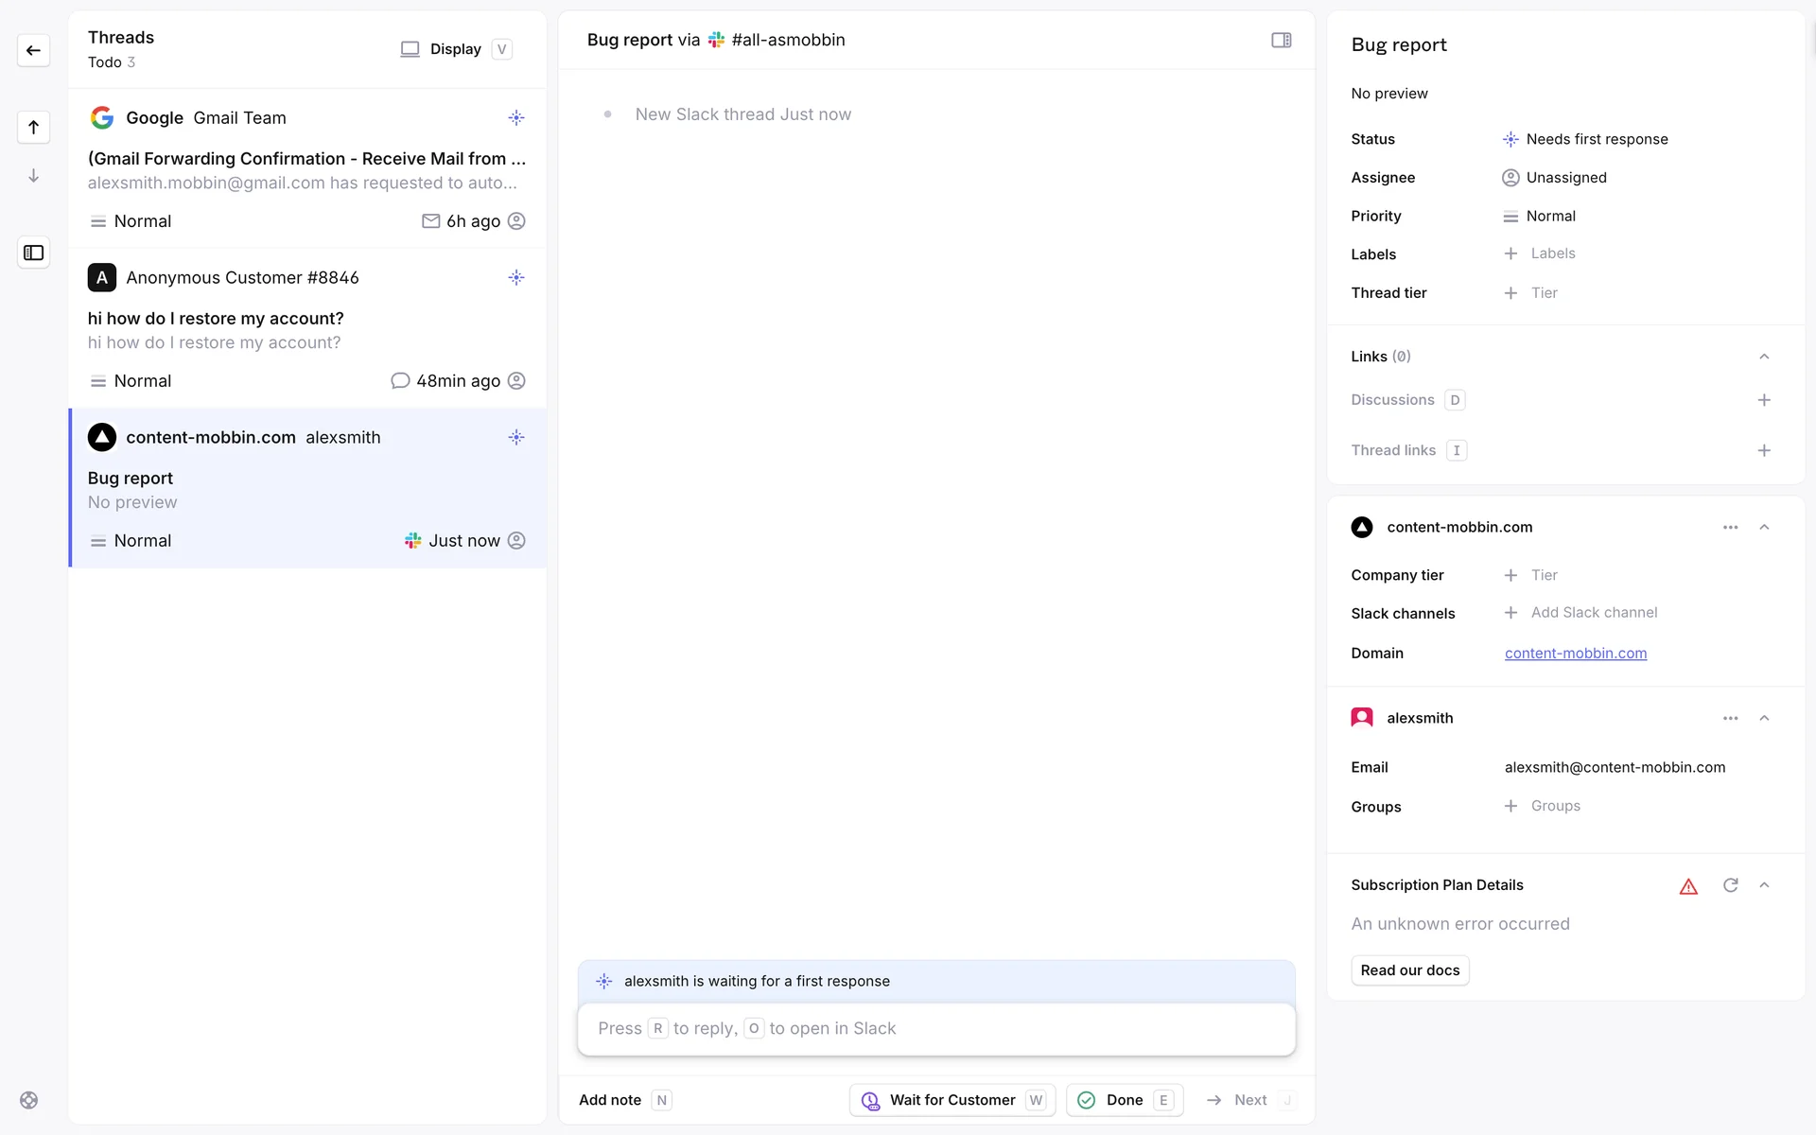Collapse Subscription Plan Details section
Image resolution: width=1816 pixels, height=1135 pixels.
(x=1764, y=885)
